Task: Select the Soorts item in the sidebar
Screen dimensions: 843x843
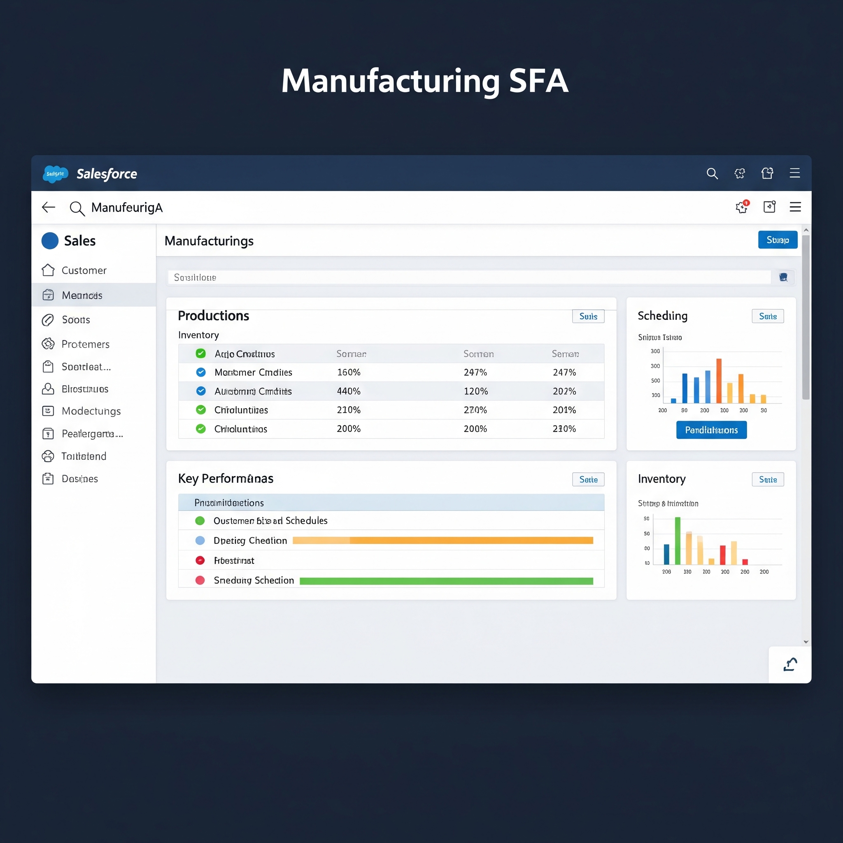Action: click(x=75, y=320)
